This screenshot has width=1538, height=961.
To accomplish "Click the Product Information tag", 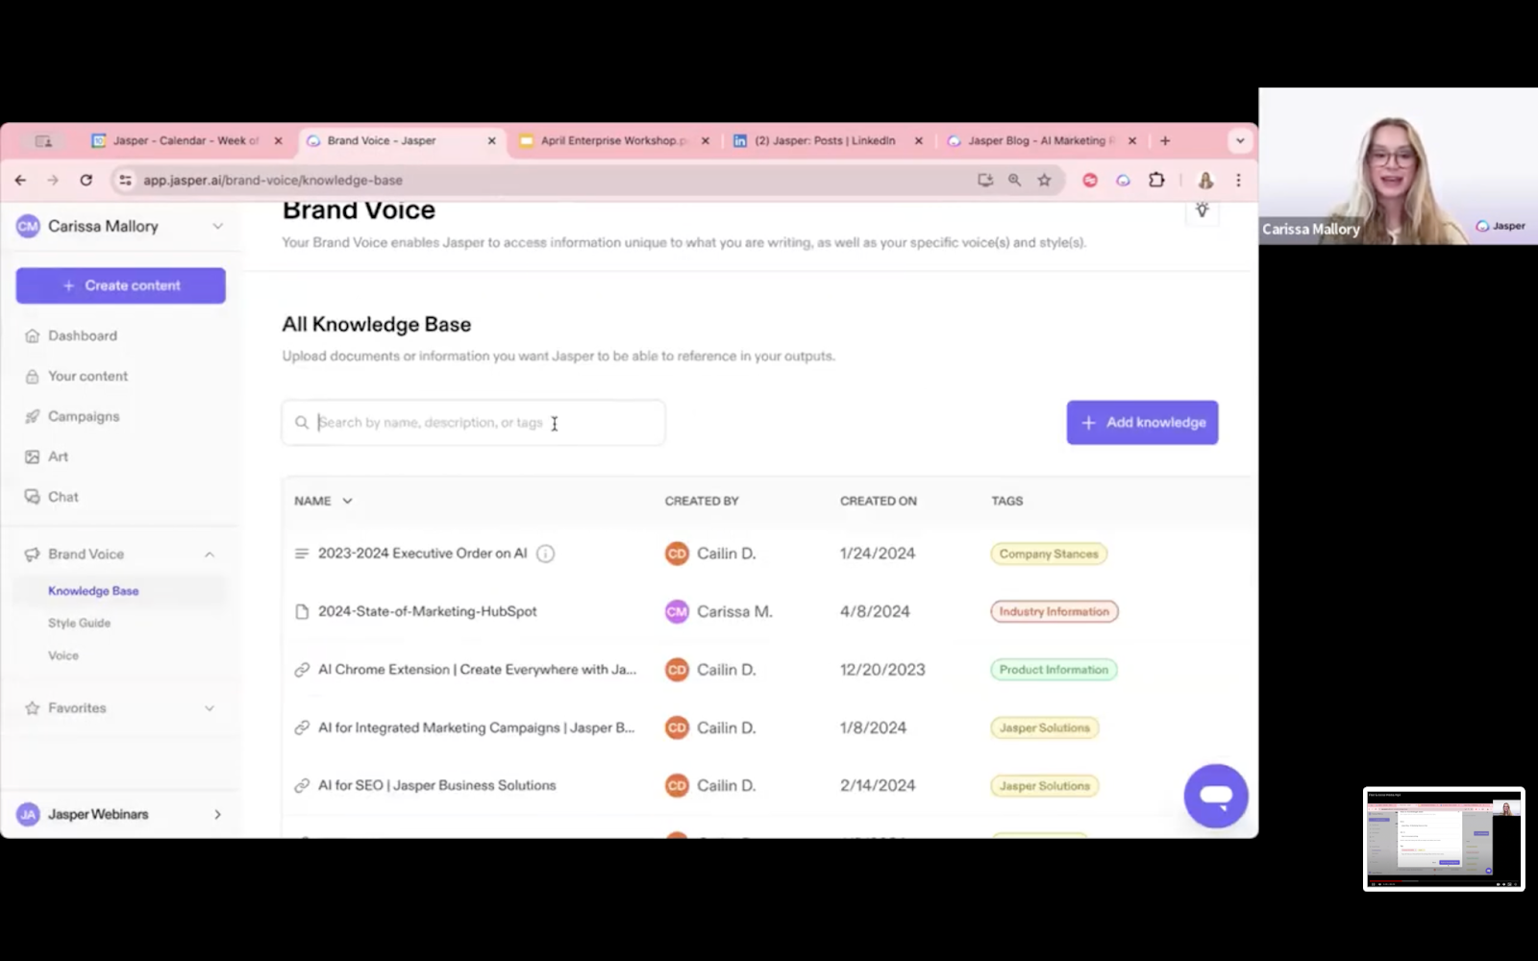I will tap(1054, 670).
